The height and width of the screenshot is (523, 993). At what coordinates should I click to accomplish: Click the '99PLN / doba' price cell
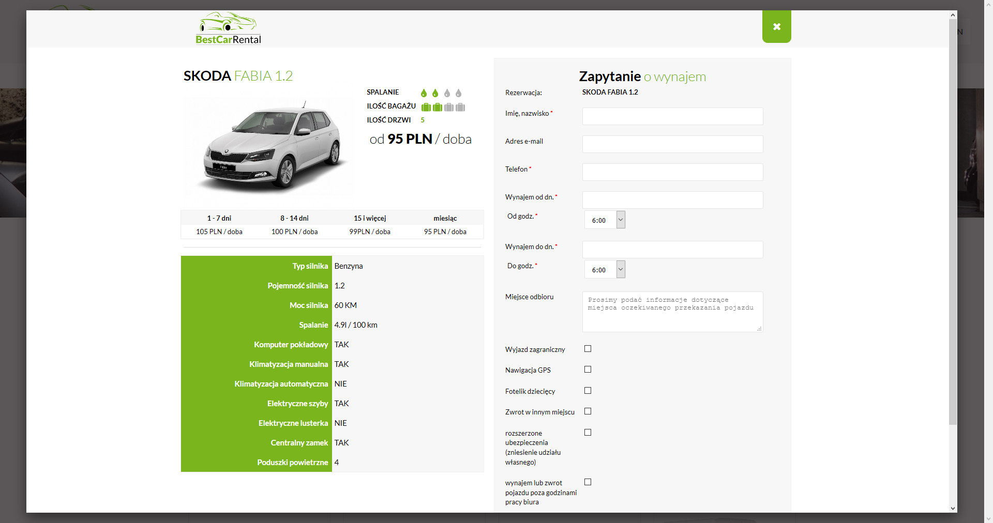coord(370,232)
